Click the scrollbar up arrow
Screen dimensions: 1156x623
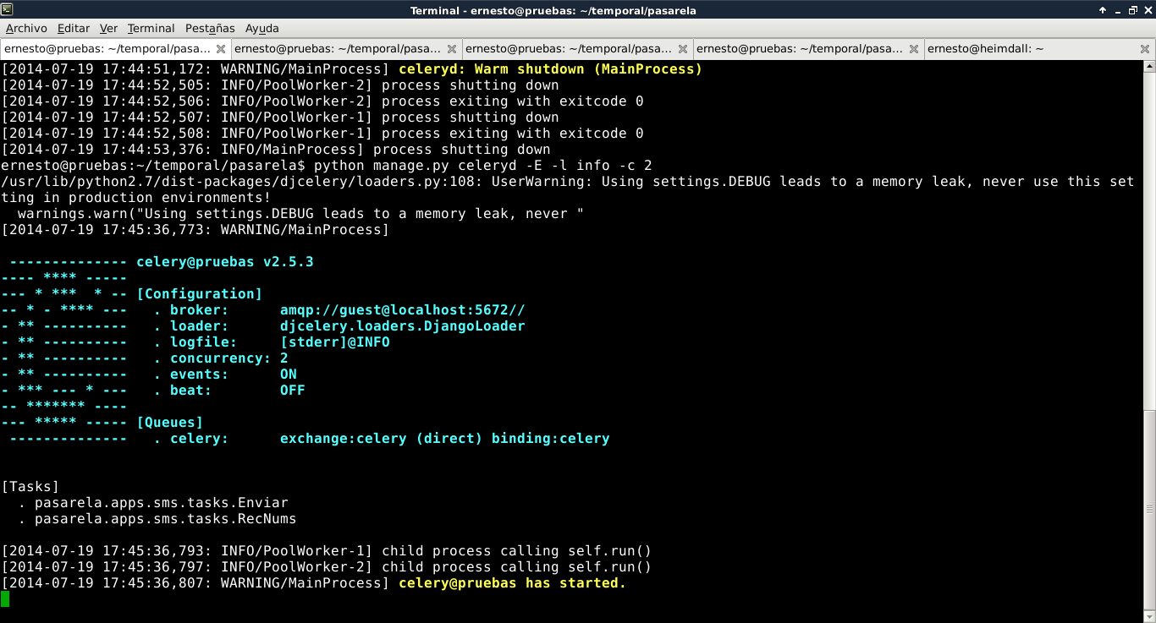1148,66
